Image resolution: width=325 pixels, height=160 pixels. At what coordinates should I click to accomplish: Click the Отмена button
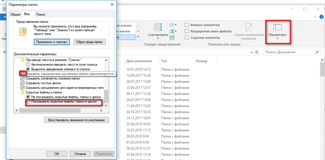point(80,154)
